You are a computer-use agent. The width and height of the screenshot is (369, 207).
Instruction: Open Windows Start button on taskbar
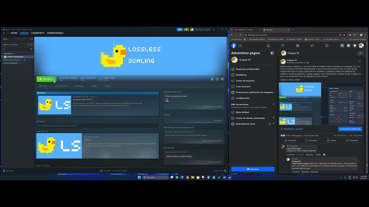(x=139, y=177)
